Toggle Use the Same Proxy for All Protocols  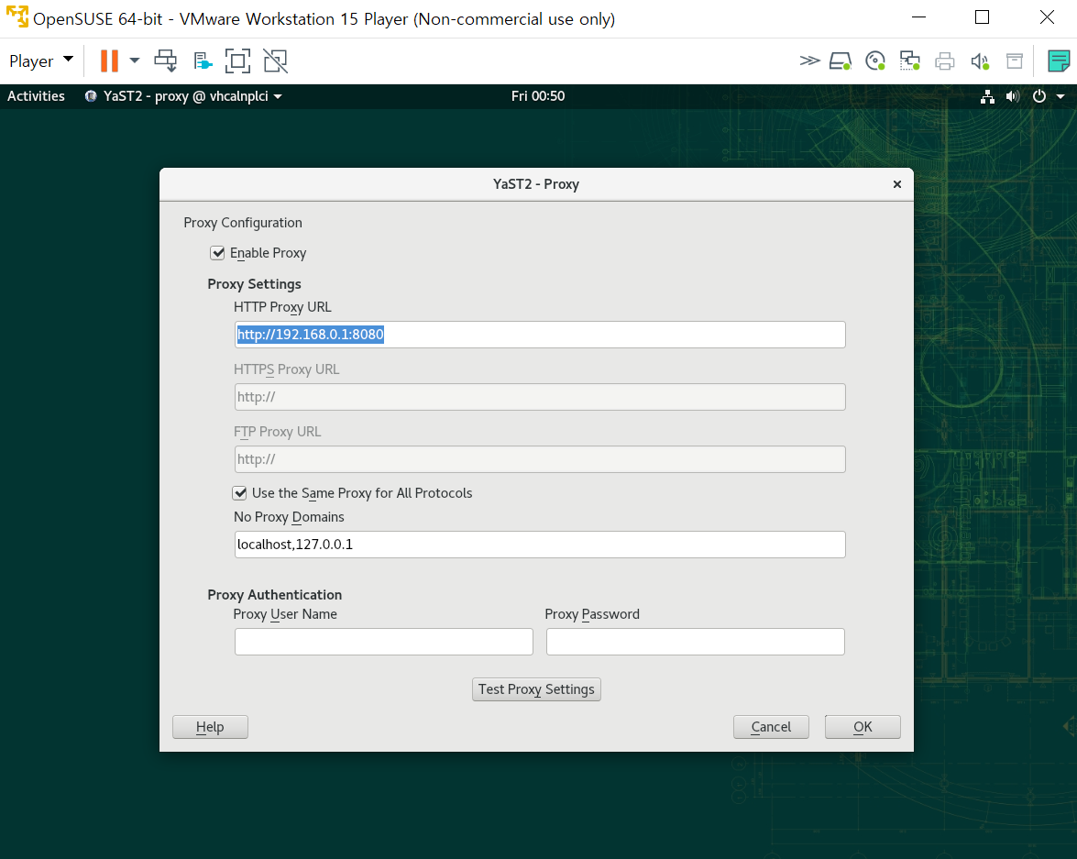tap(240, 492)
